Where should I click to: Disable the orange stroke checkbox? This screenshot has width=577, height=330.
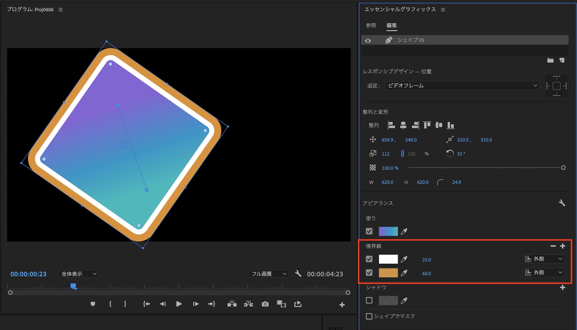[369, 273]
